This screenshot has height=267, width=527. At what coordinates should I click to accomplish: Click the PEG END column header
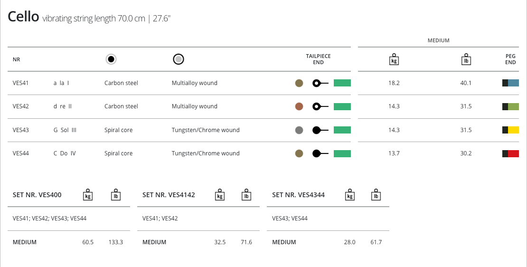pyautogui.click(x=510, y=59)
